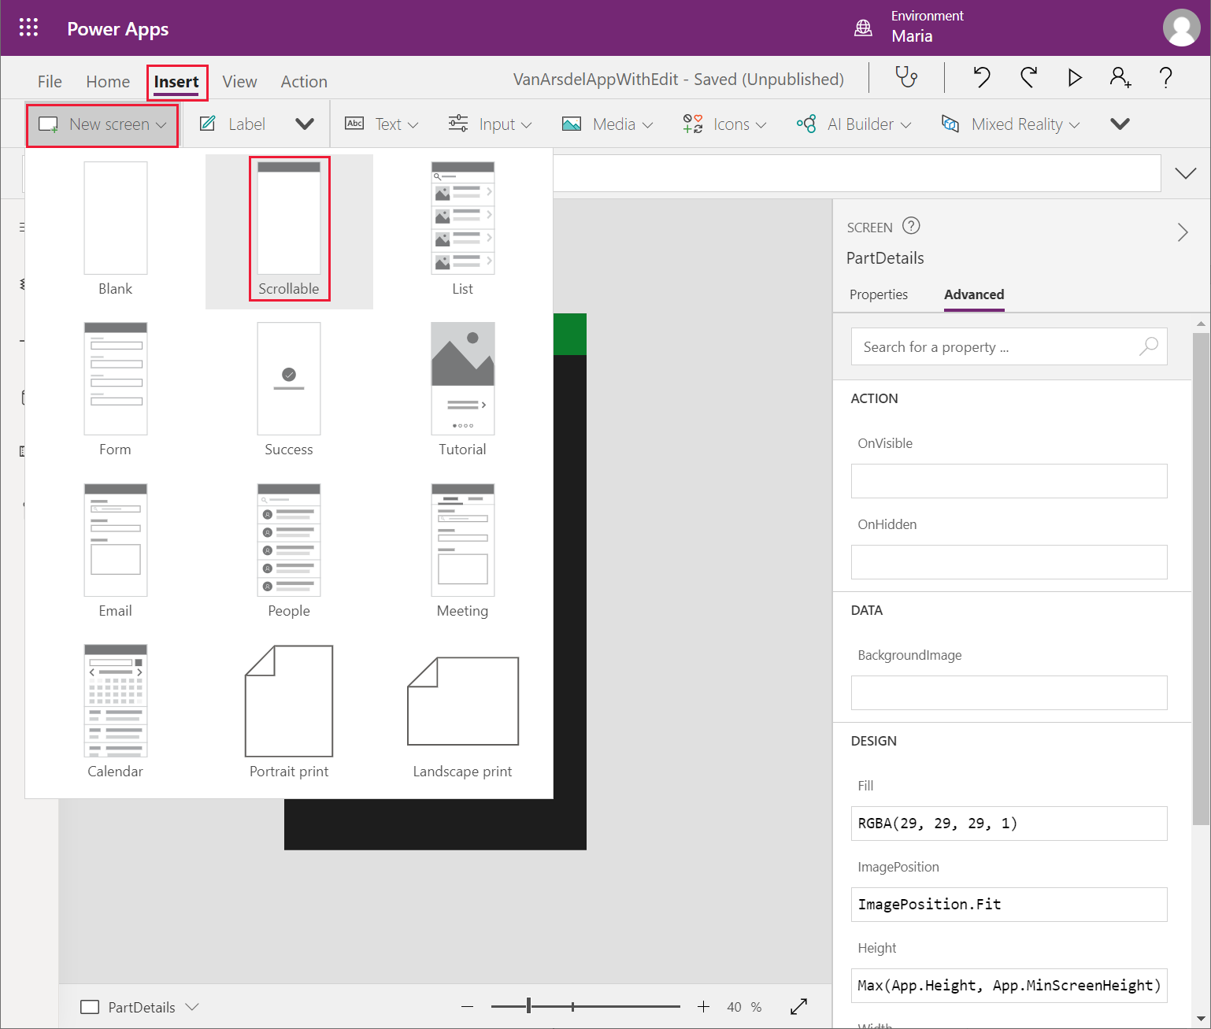Image resolution: width=1211 pixels, height=1029 pixels.
Task: Open the Icons dropdown
Action: pyautogui.click(x=724, y=124)
